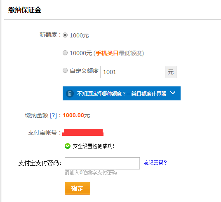Confirm payment with the 确定 button
The image size is (221, 202).
click(x=78, y=188)
